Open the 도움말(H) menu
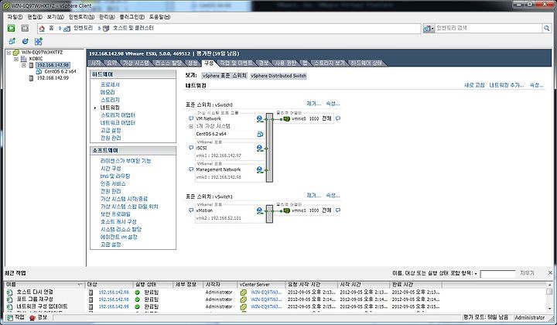This screenshot has width=557, height=325. coord(159,17)
